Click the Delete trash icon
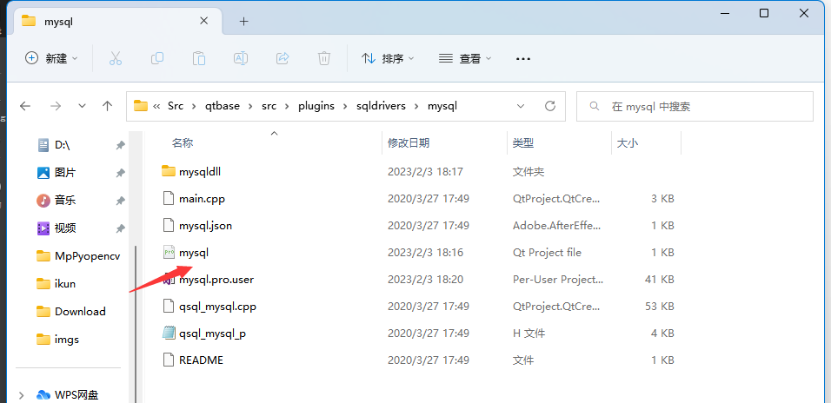This screenshot has height=403, width=831. click(324, 58)
